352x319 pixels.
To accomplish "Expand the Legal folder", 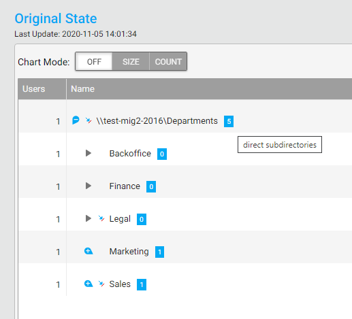I will (89, 218).
